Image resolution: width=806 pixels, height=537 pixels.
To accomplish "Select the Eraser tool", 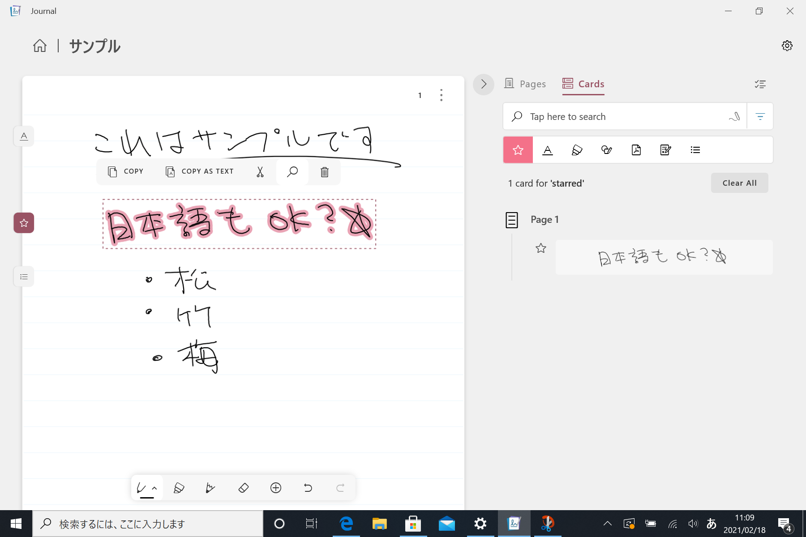I will pyautogui.click(x=244, y=488).
